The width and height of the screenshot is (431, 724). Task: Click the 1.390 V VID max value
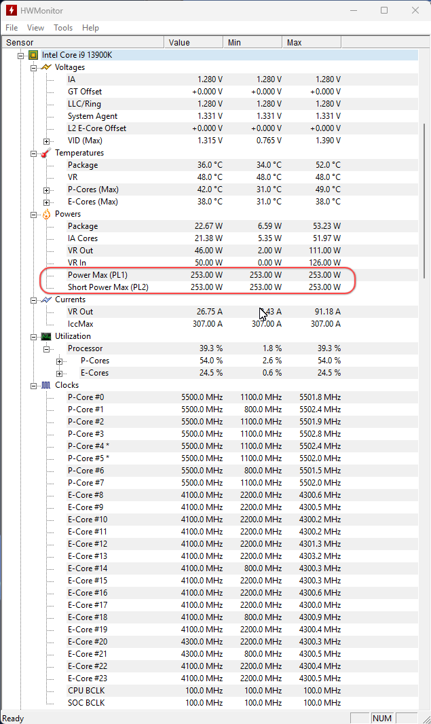[x=328, y=141]
